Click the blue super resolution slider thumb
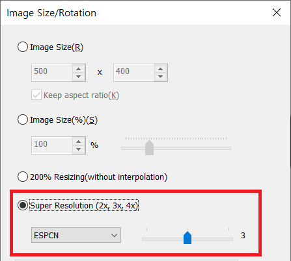 [187, 238]
